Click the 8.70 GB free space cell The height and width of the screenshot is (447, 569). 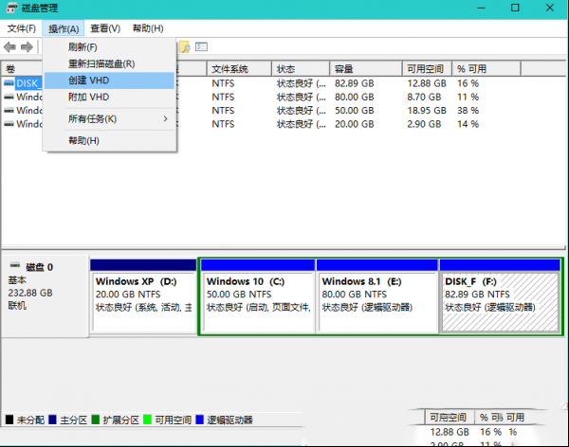click(424, 98)
